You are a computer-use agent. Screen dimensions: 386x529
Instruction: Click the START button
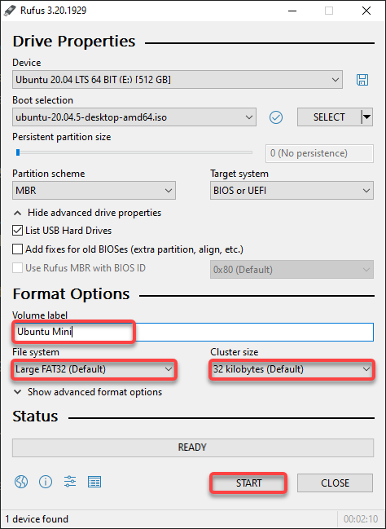(x=248, y=483)
